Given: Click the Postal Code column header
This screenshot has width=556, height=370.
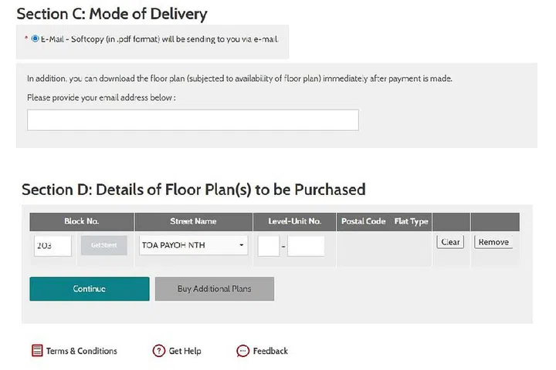Looking at the screenshot, I should tap(363, 221).
